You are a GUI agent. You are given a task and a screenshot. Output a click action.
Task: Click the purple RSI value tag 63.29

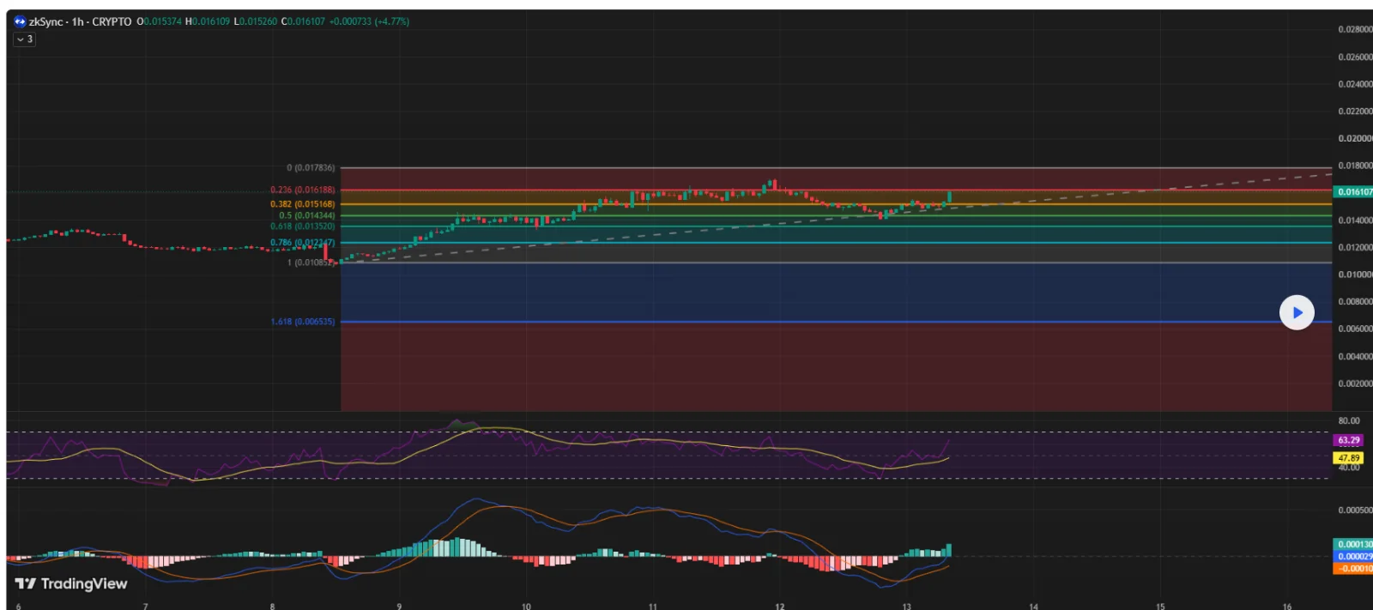1349,440
